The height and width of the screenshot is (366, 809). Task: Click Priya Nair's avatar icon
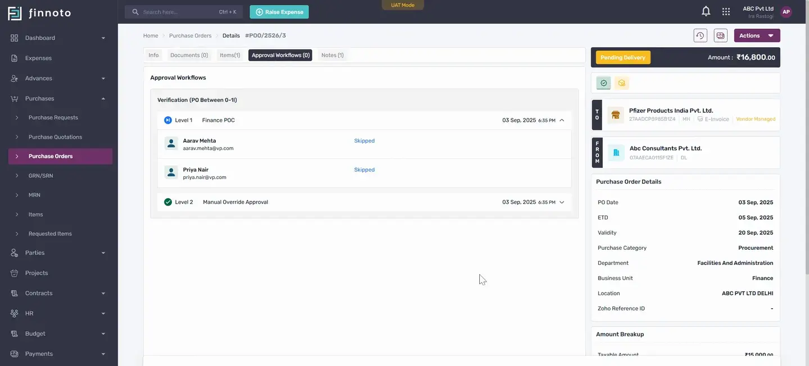tap(171, 172)
